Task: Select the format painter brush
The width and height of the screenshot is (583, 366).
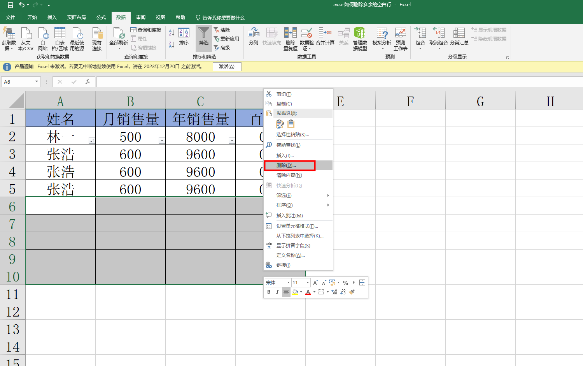Action: pos(352,292)
